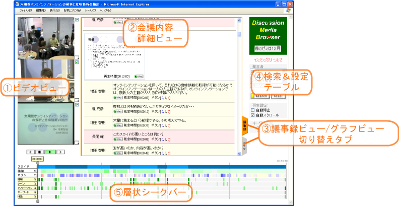Click the text 形が悪いのか、内容が悪いのか?

pos(139,148)
